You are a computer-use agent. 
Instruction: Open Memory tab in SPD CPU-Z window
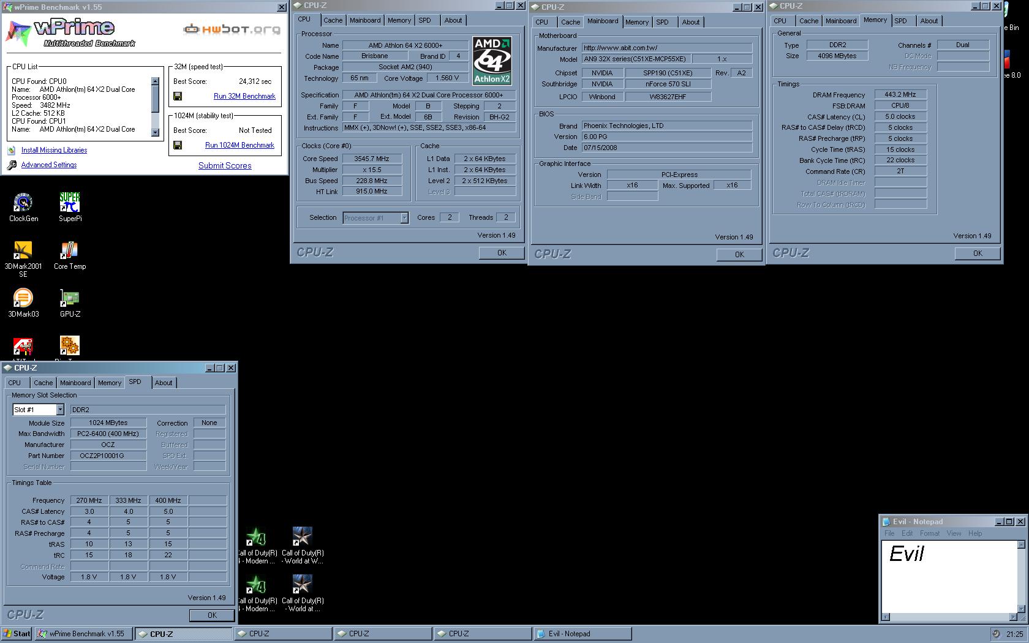click(110, 383)
